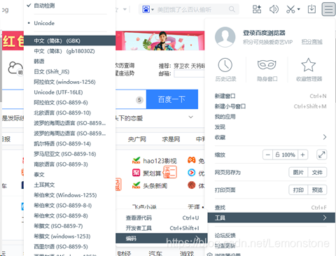Select 希伯来文 (Windows-1255) encoding
336x256 pixels.
(69, 195)
